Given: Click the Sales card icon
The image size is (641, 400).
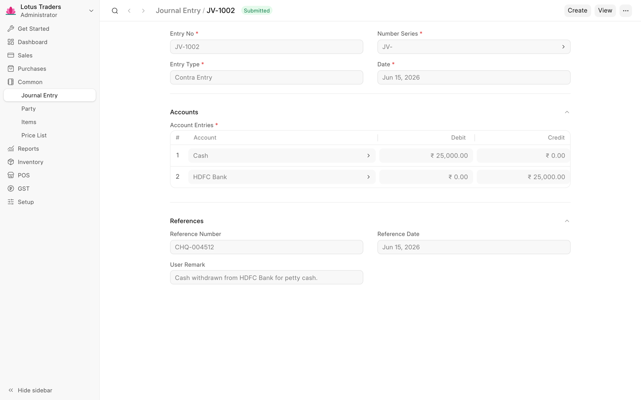Looking at the screenshot, I should (11, 55).
